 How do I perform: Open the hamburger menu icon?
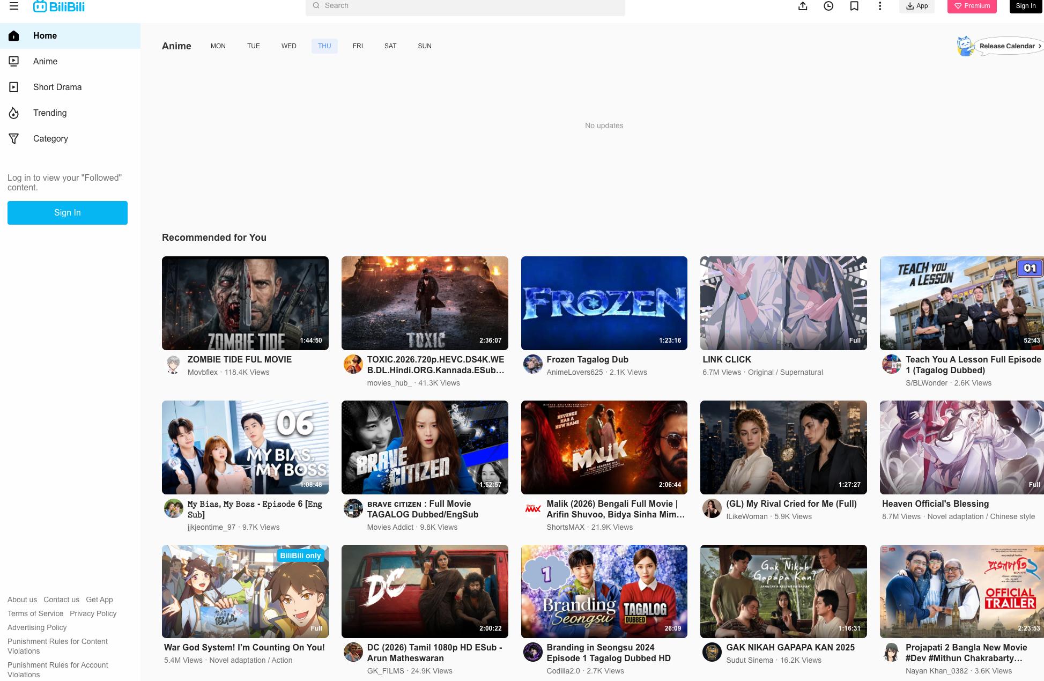pyautogui.click(x=14, y=6)
